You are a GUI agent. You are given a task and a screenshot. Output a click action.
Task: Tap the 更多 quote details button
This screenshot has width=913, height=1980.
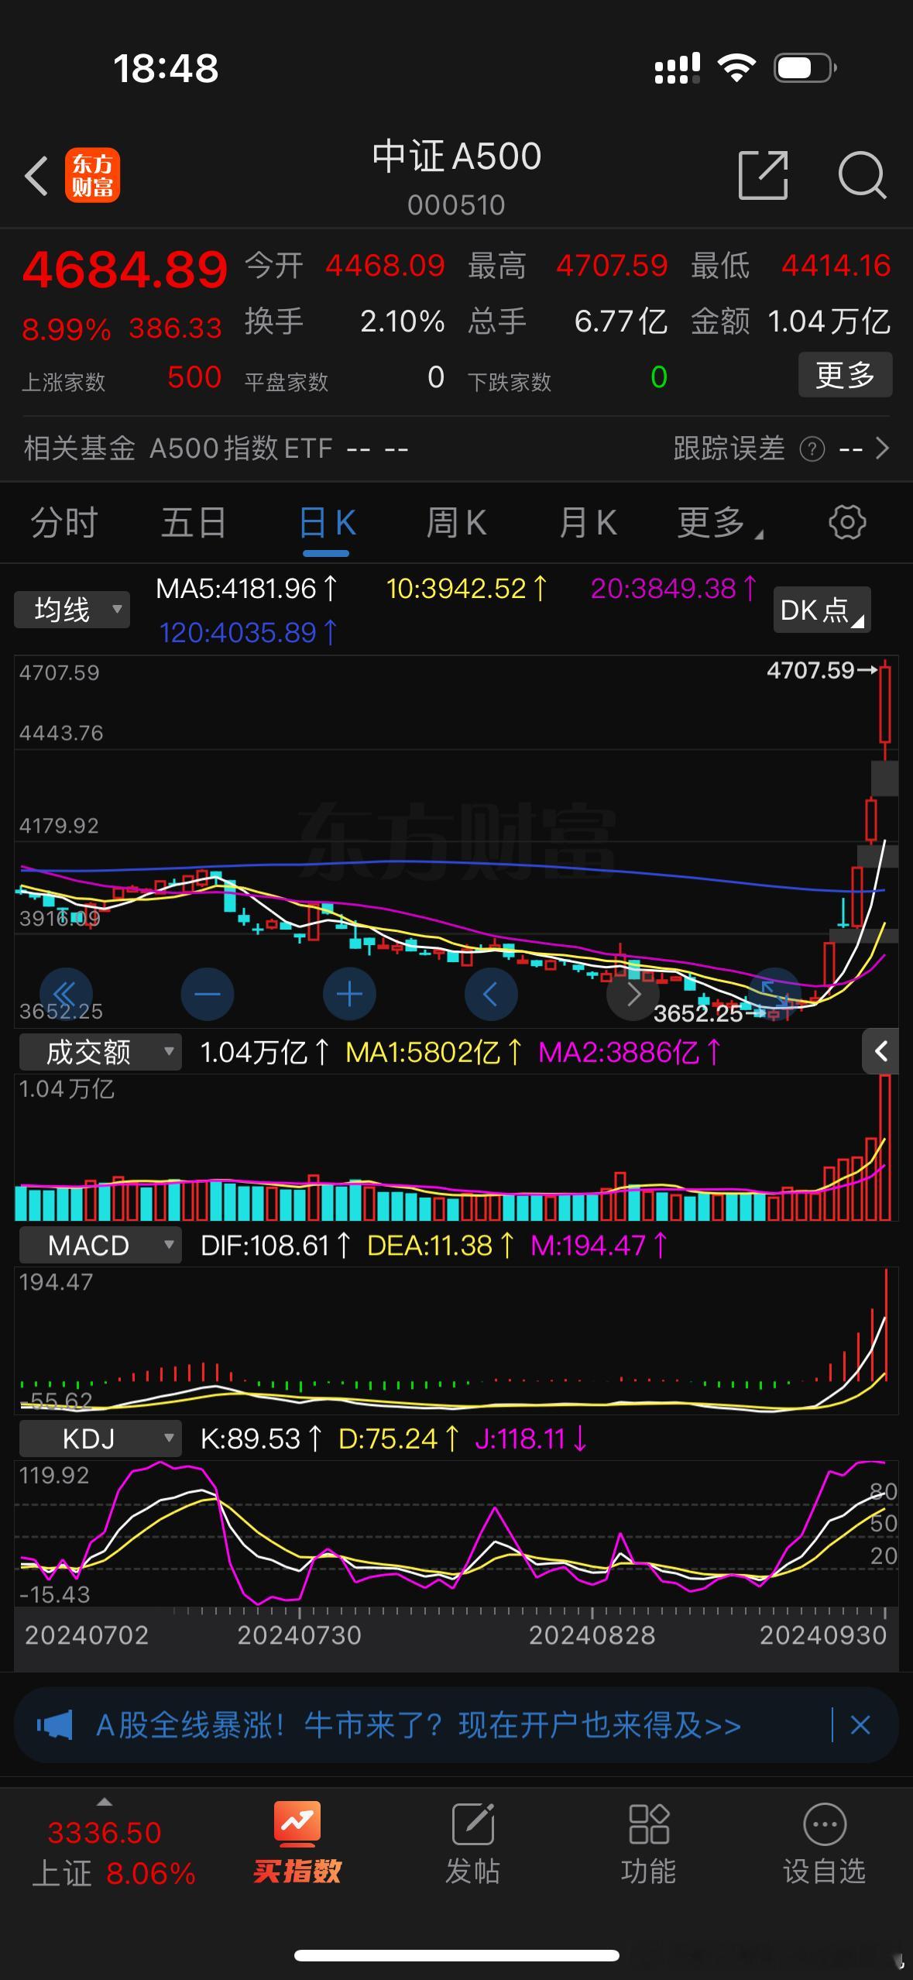(x=845, y=375)
